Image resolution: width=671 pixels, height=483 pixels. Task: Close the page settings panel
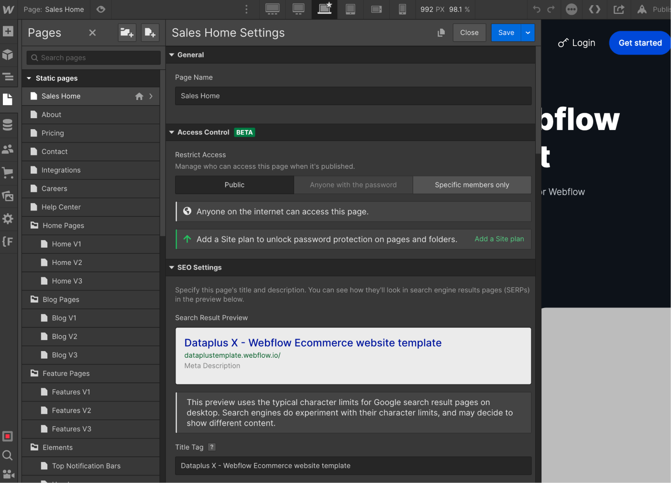[469, 33]
